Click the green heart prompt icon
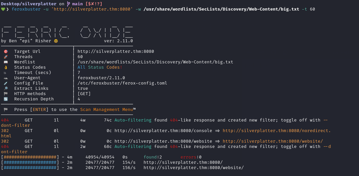Image resolution: width=359 pixels, height=176 pixels. click(3, 9)
